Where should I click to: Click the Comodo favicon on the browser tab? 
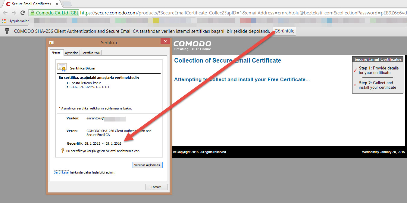(8, 4)
